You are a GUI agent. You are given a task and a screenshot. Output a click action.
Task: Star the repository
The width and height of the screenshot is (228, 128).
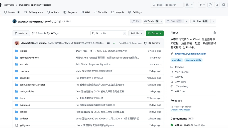pyautogui.click(x=200, y=21)
